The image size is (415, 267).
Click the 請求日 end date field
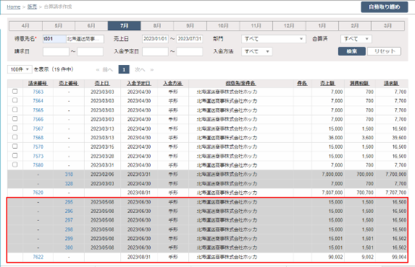coord(90,52)
